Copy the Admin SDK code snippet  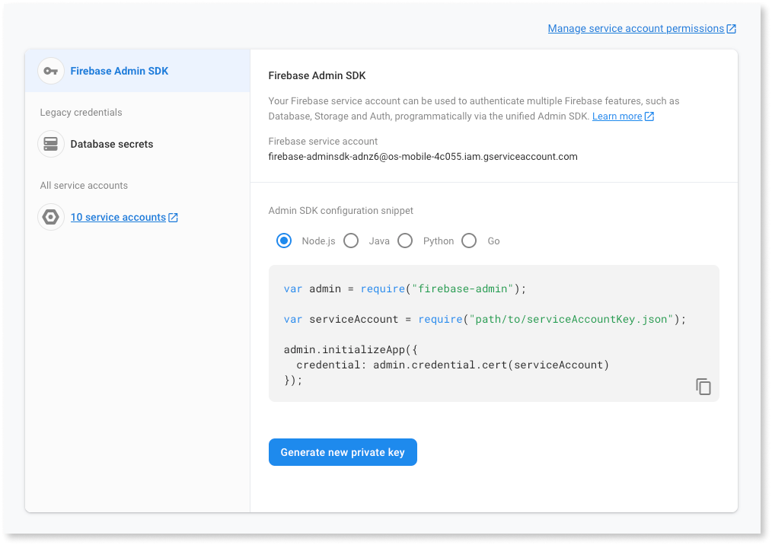pos(703,386)
